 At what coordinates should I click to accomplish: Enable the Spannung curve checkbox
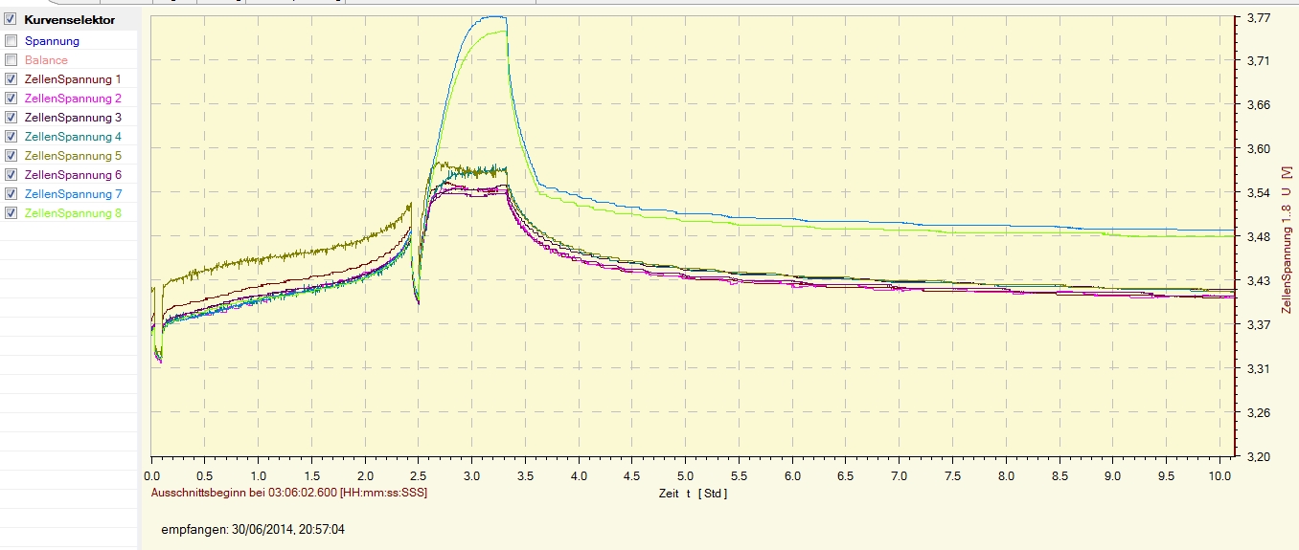(11, 41)
